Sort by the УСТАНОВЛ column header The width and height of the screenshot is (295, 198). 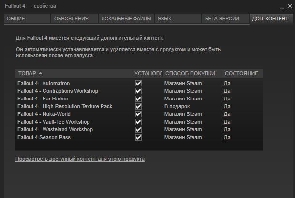click(x=147, y=73)
